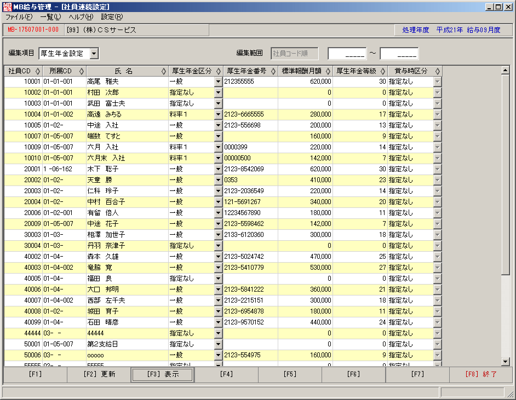Sort by 氏名 column sort icon

164,71
